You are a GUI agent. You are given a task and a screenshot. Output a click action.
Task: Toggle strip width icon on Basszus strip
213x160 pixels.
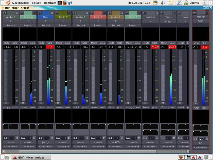pos(22,13)
